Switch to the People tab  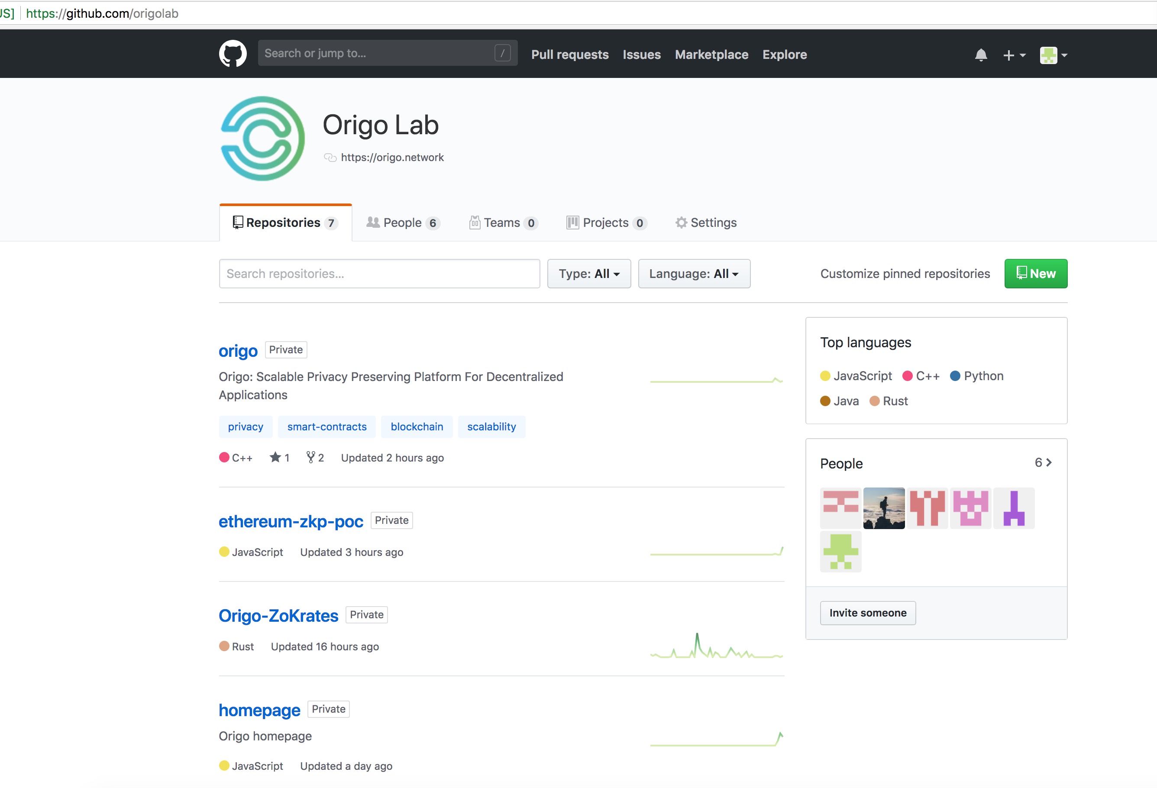coord(403,223)
